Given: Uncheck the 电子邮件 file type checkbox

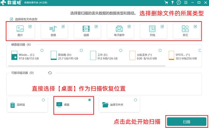Looking at the screenshot, I should click(129, 27).
